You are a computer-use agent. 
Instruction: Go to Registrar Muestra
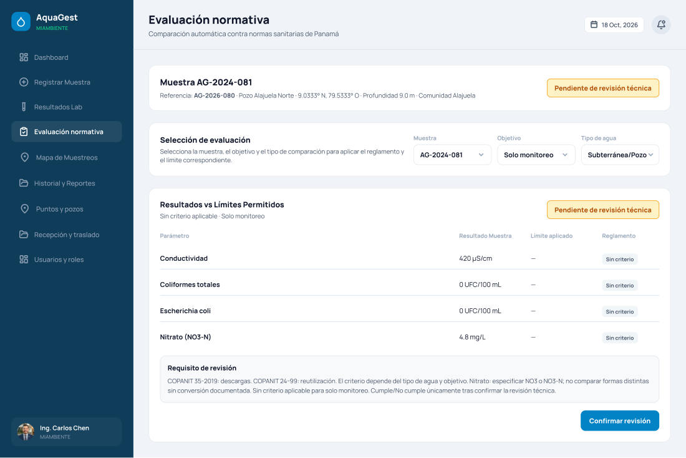click(67, 82)
